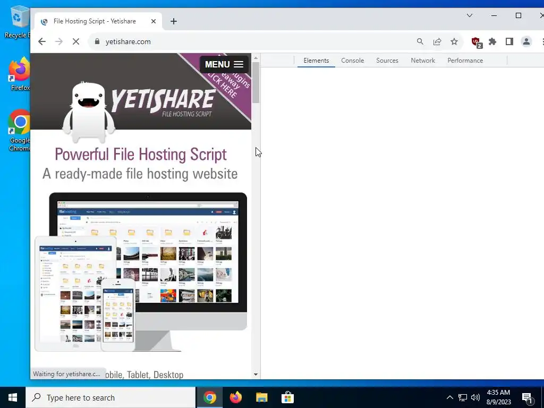The width and height of the screenshot is (544, 408).
Task: Select the Recycle Bin desktop icon
Action: (18, 22)
